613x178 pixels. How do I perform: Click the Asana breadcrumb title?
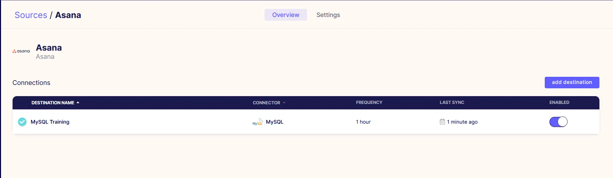[68, 15]
